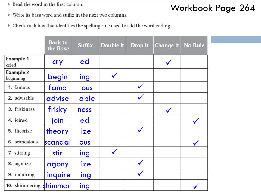Screen dimensions: 261x196
Task: Click the word '1. famous'
Action: pos(19,87)
